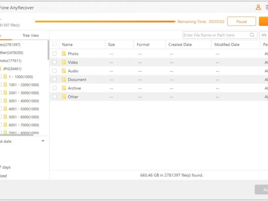268x201 pixels.
Task: Click folder icon for 6001 - 7000(1000)
Action: (5, 125)
